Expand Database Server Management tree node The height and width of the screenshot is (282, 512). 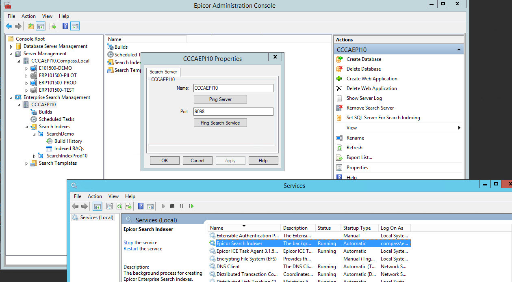[x=11, y=46]
